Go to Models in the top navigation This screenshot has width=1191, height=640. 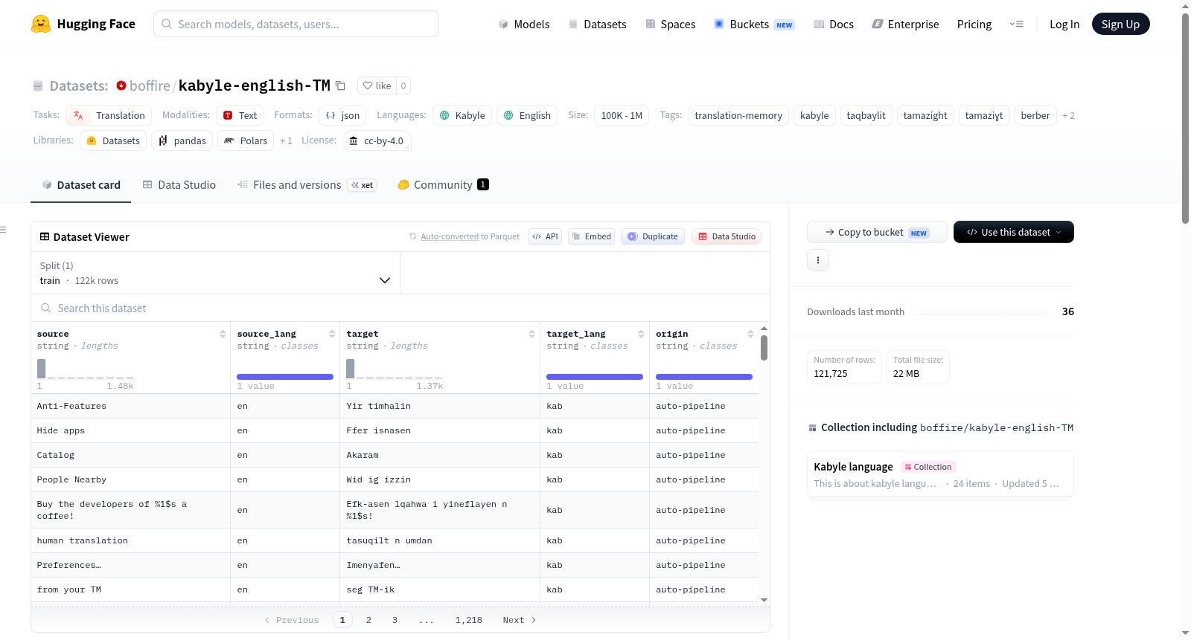(524, 24)
